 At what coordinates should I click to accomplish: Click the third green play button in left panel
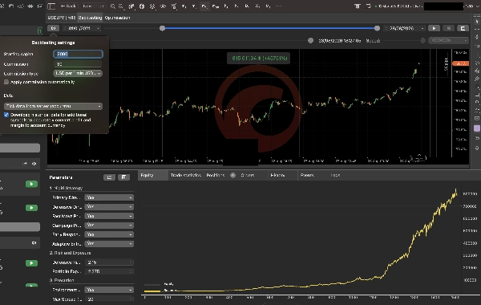(x=31, y=263)
